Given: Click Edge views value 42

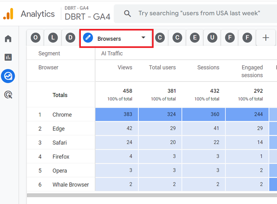Looking at the screenshot, I should click(x=129, y=128).
